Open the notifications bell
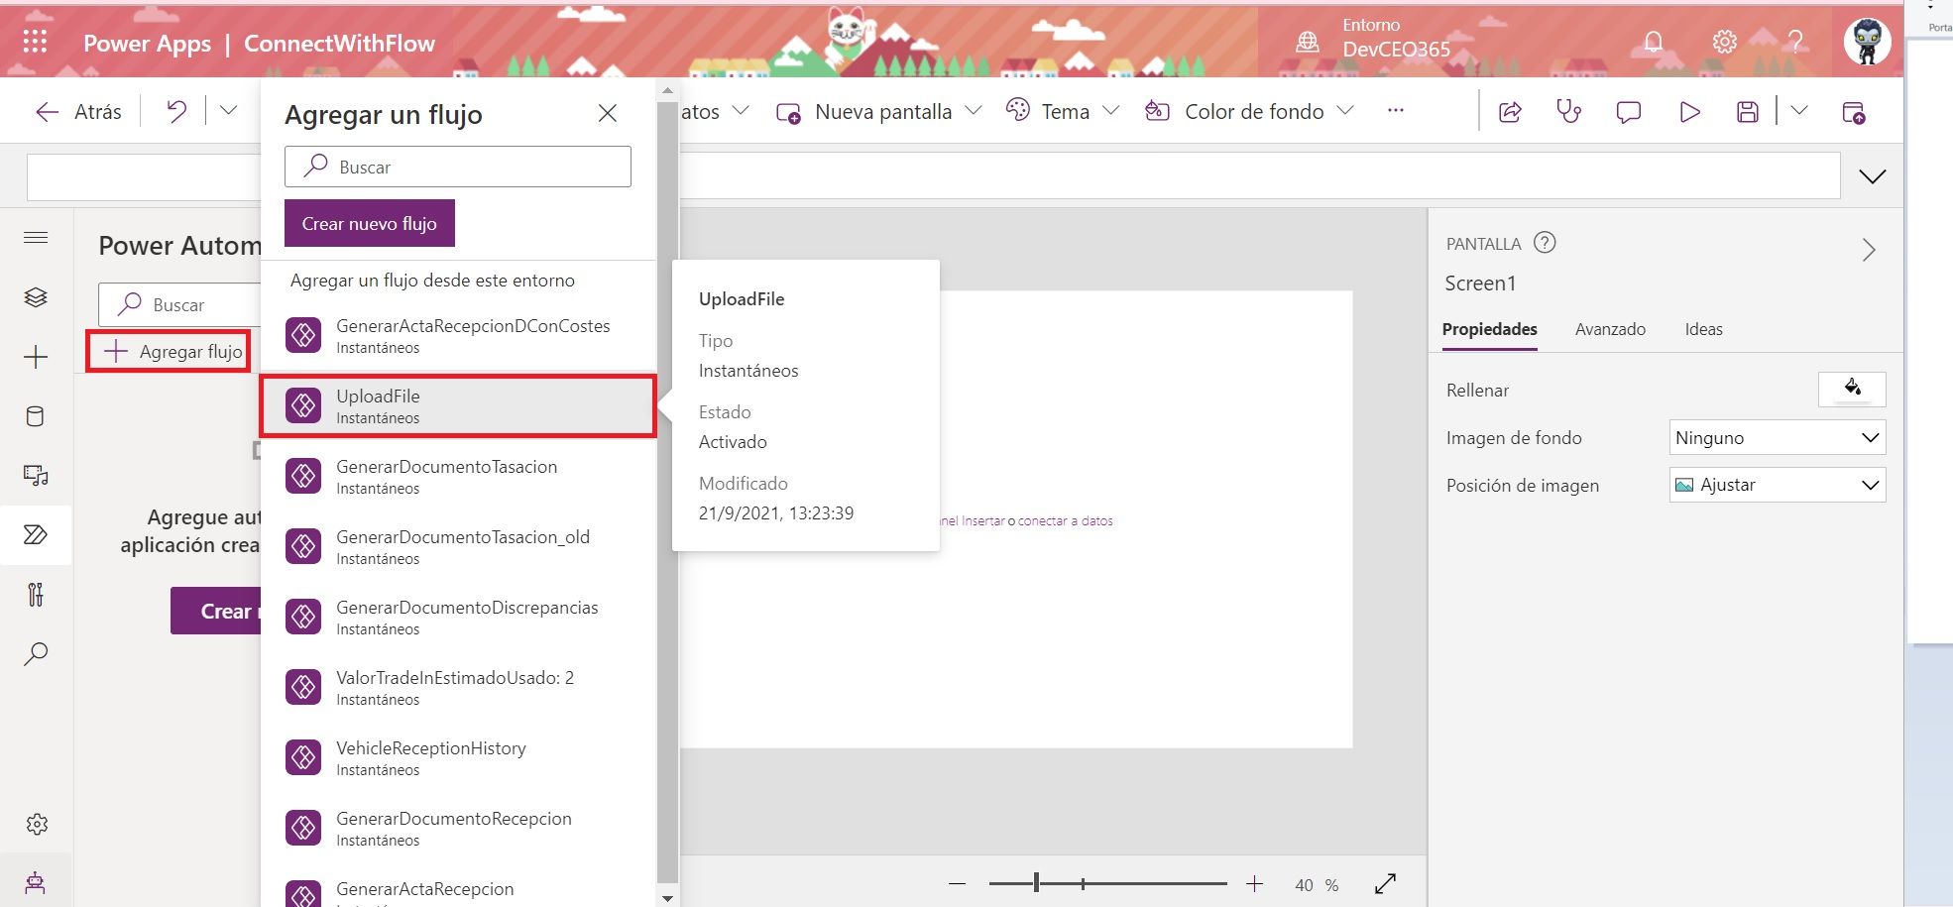The image size is (1953, 907). pyautogui.click(x=1654, y=43)
